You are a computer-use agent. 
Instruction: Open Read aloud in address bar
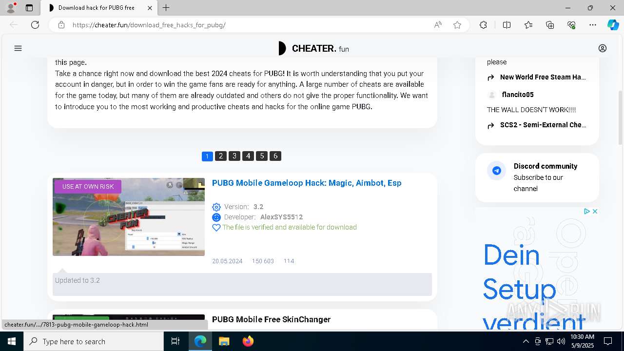tap(438, 25)
